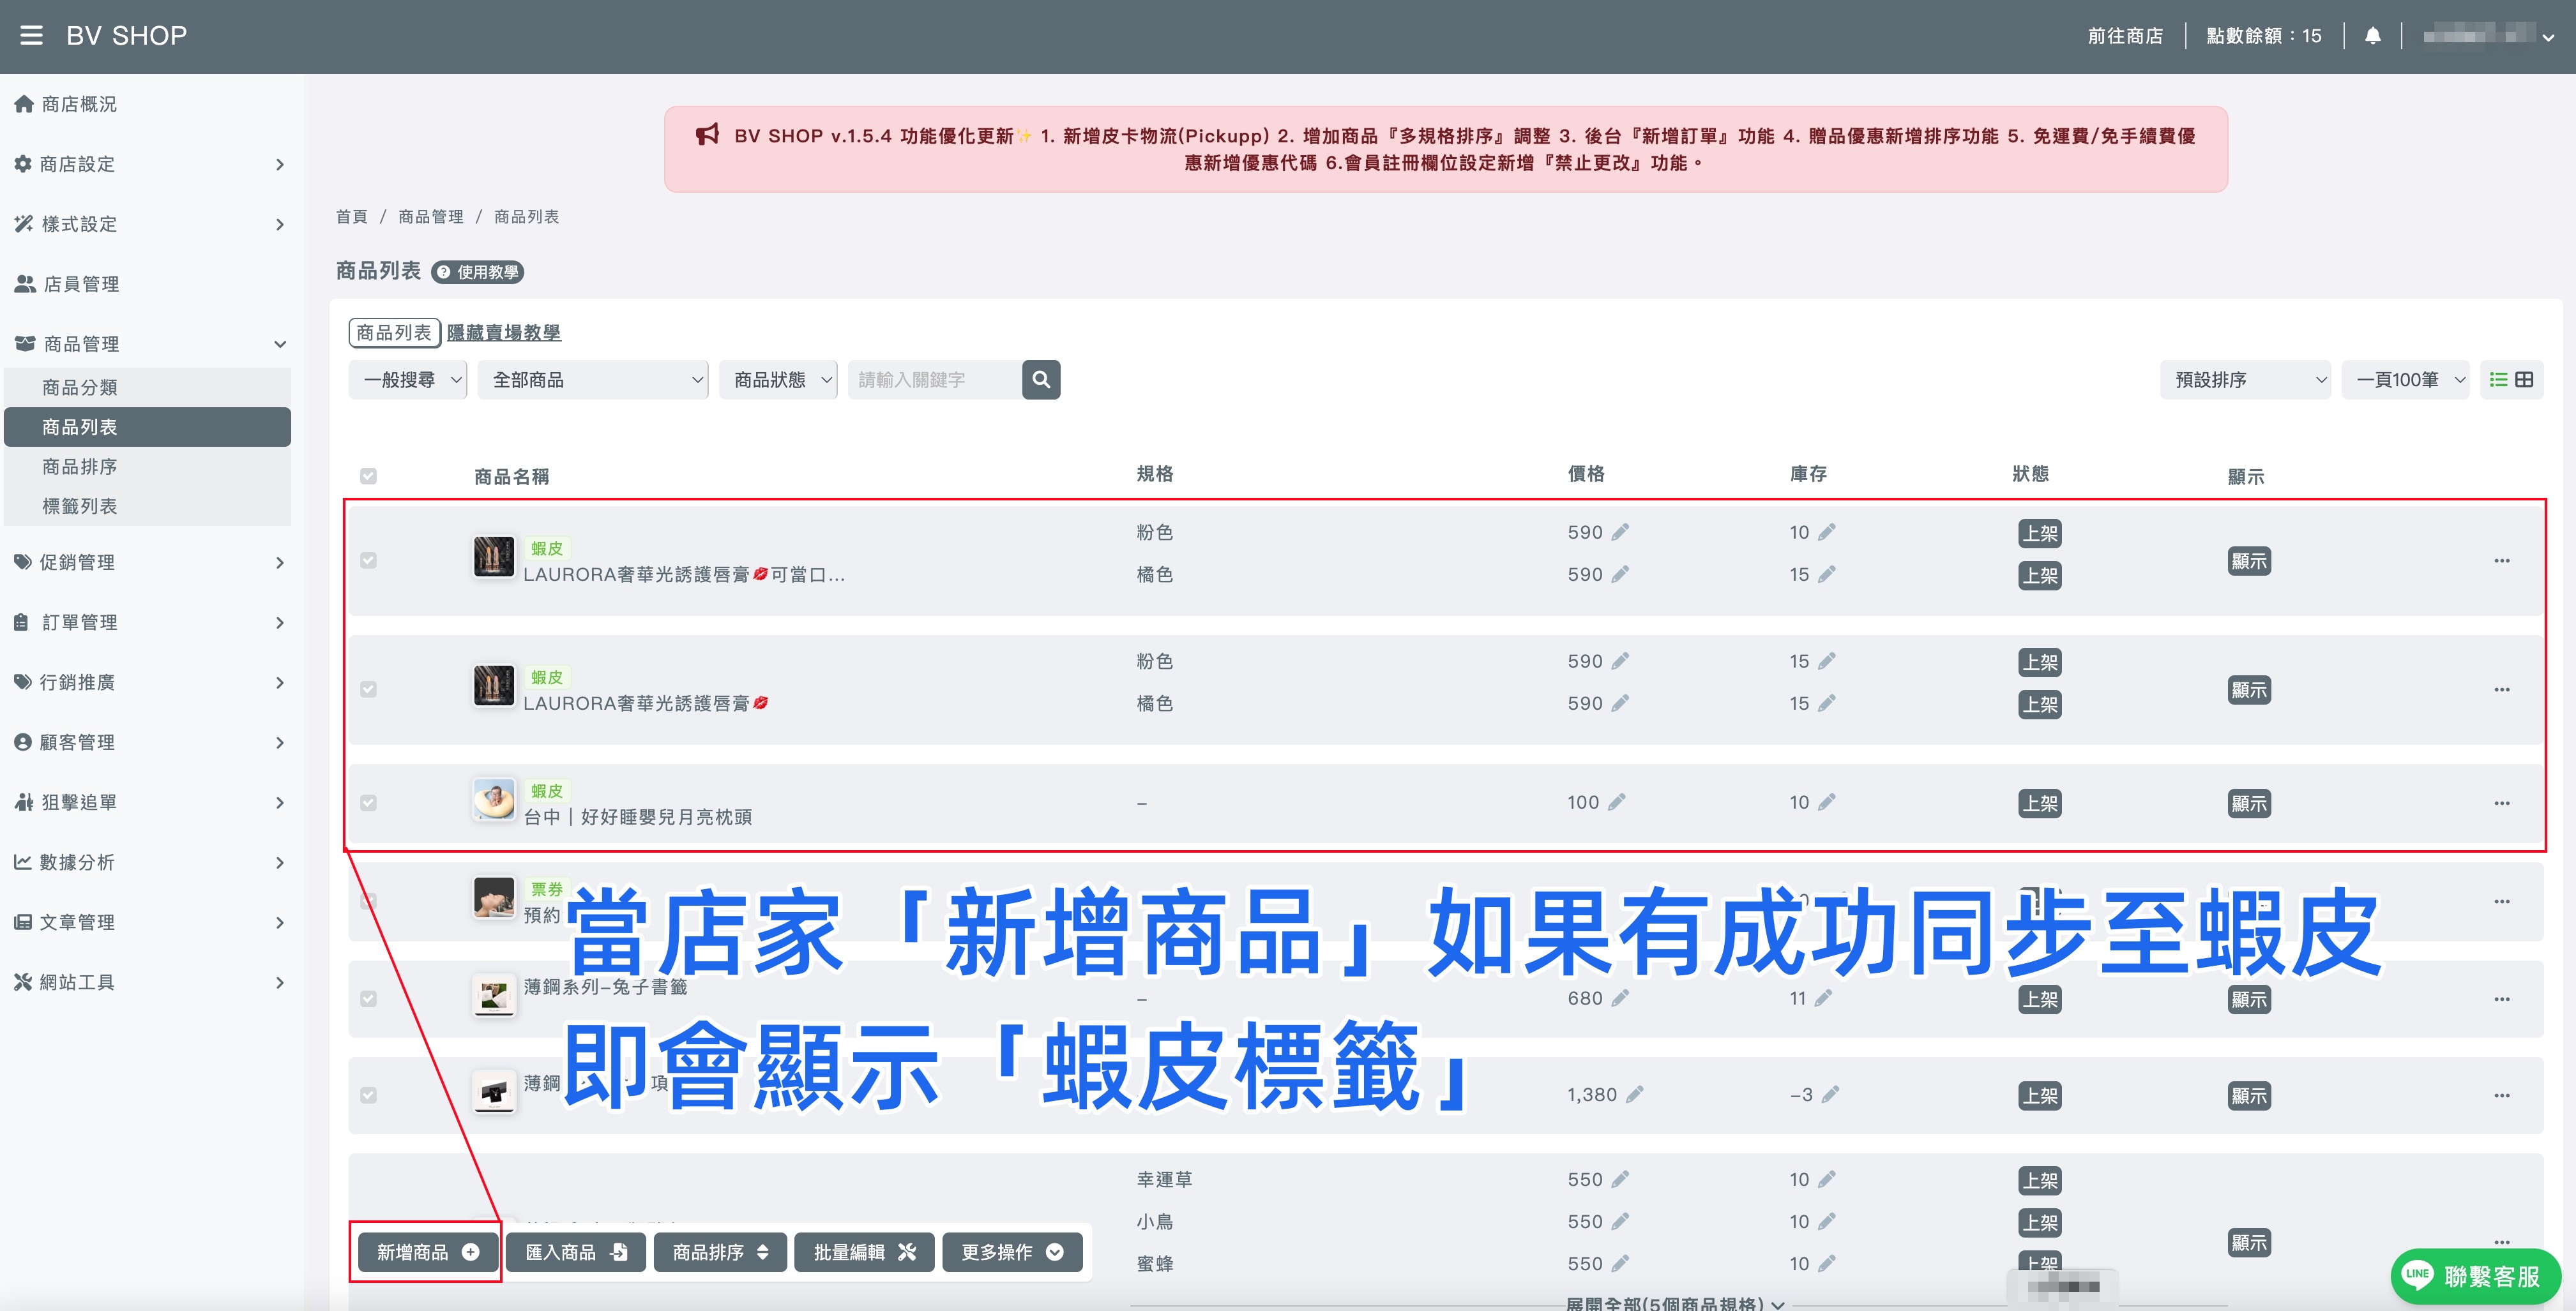The image size is (2576, 1311).
Task: Click the 匯入商品 button
Action: tap(576, 1252)
